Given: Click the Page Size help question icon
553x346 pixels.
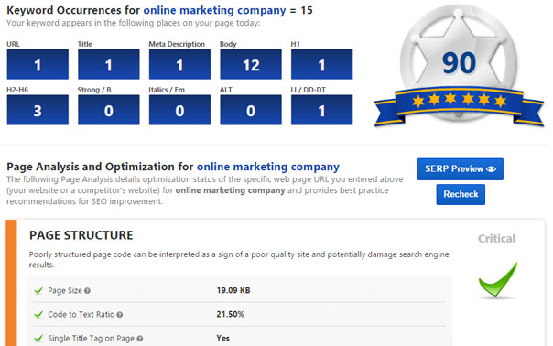Looking at the screenshot, I should [88, 291].
